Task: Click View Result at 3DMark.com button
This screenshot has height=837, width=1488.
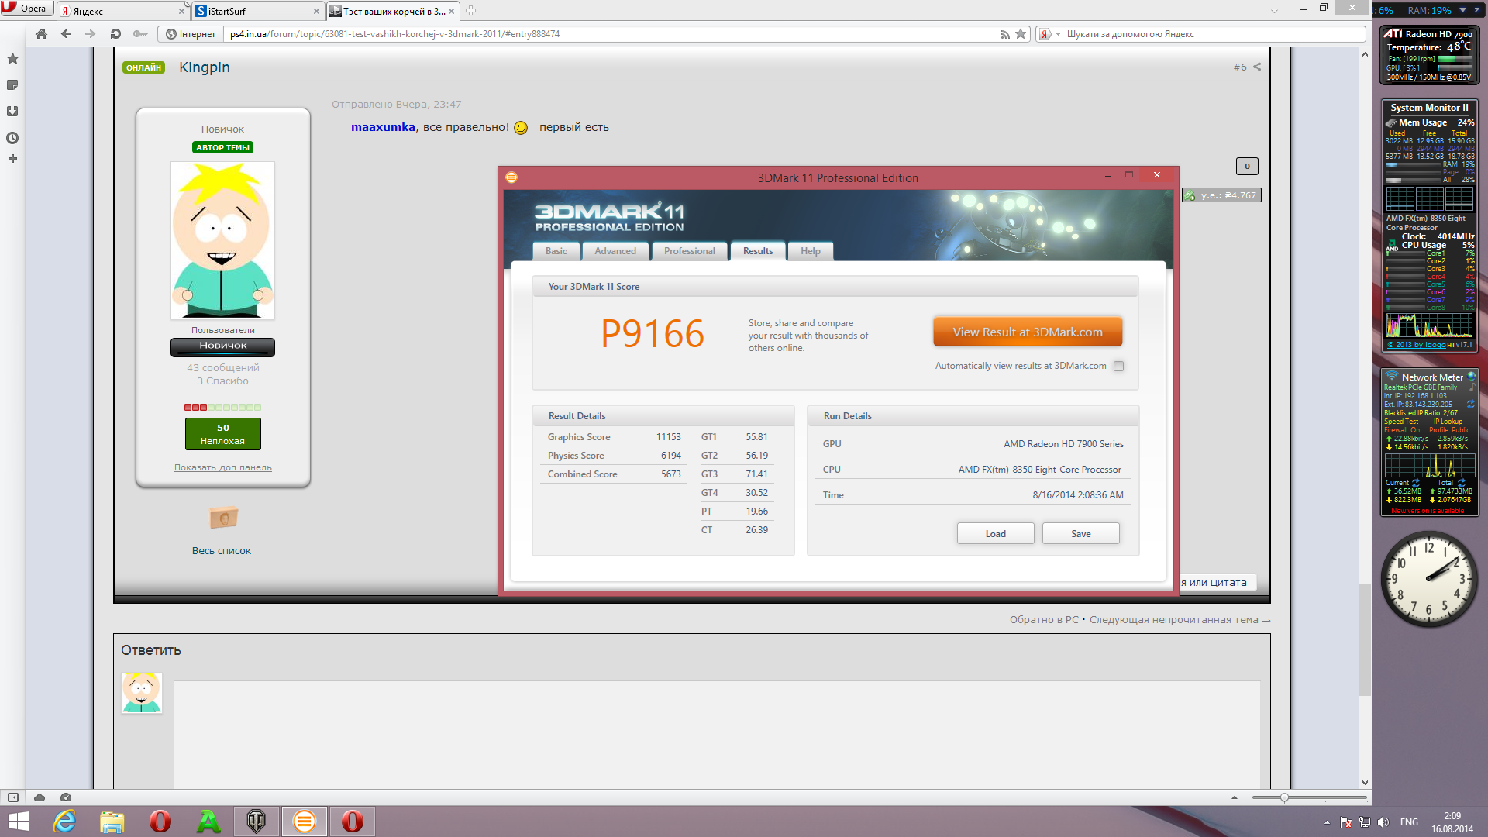Action: point(1028,332)
